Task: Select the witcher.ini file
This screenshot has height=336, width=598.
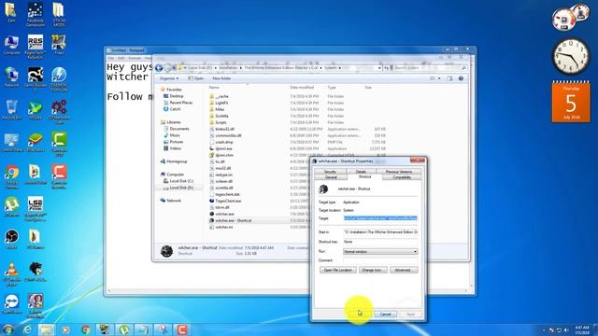Action: click(224, 227)
